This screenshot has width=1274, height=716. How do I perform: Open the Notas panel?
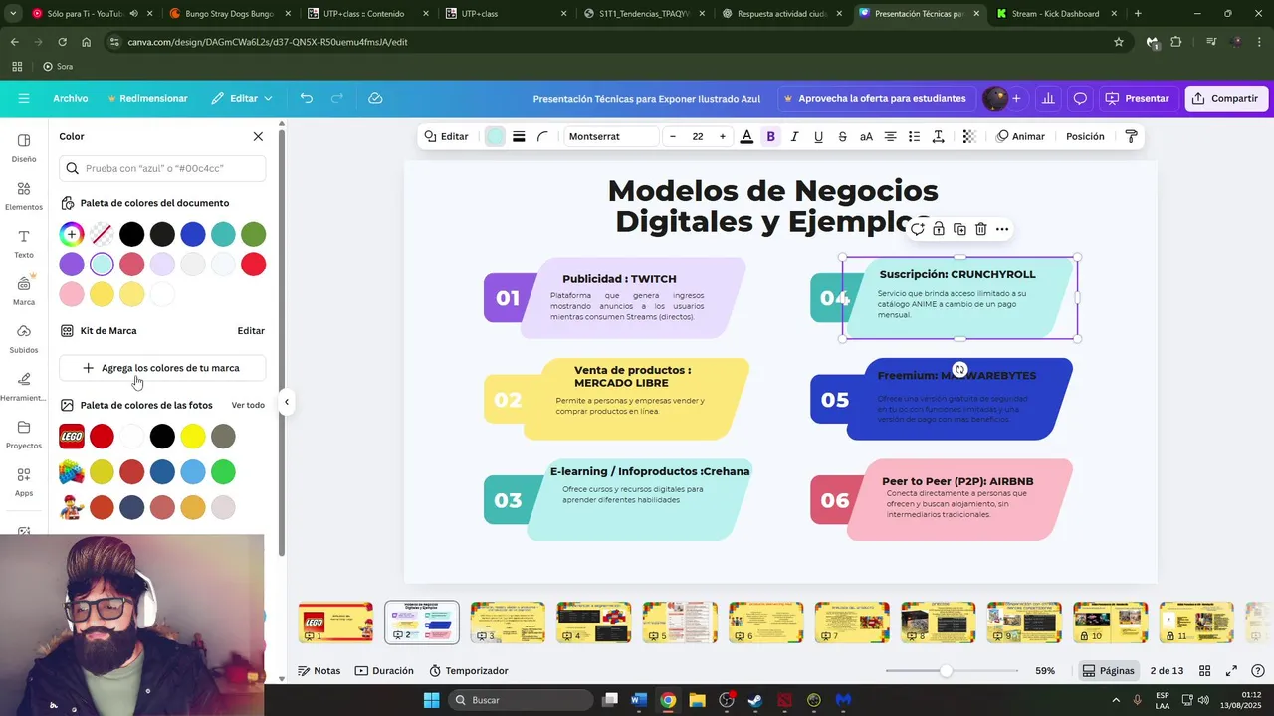(x=319, y=671)
